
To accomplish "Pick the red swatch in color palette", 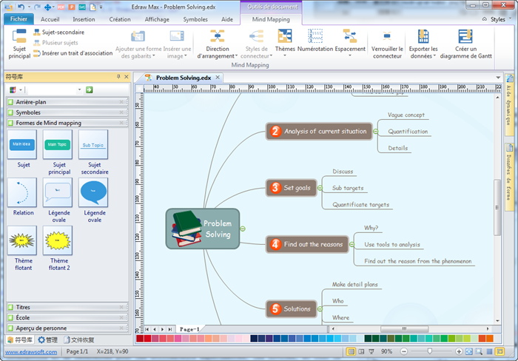I will (x=147, y=339).
